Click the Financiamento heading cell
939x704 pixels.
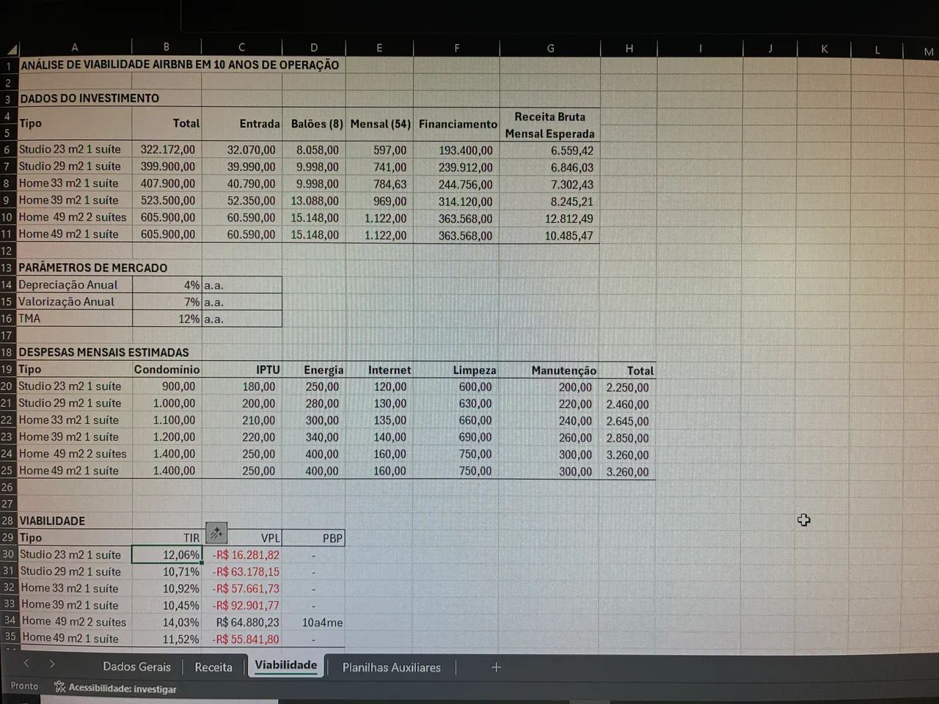click(458, 124)
